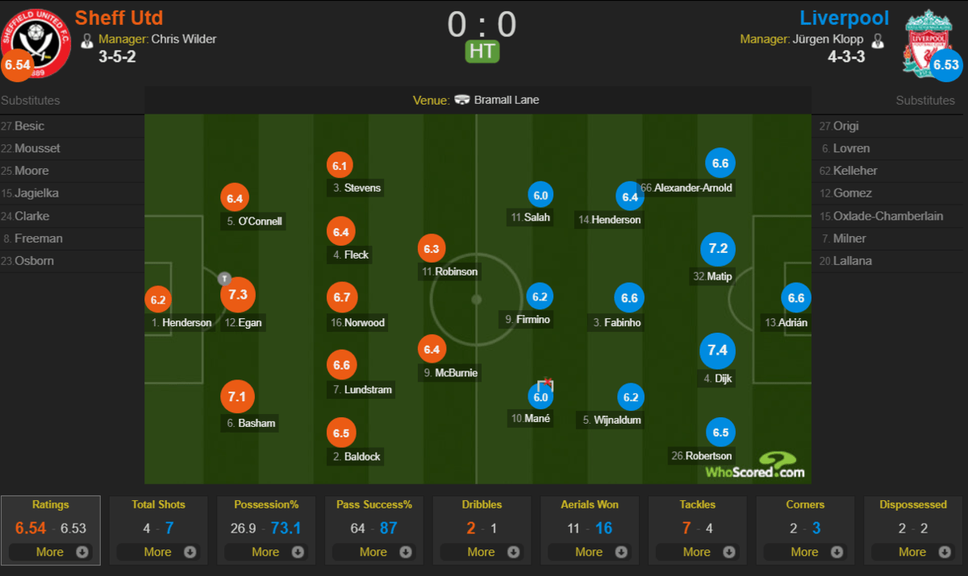Click the stadium icon beside Bramall Lane
Image resolution: width=968 pixels, height=576 pixels.
click(x=462, y=100)
